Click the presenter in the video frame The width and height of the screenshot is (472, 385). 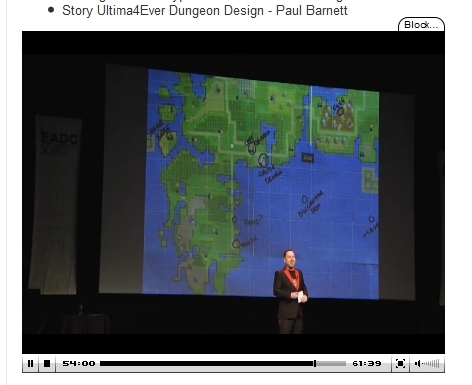291,291
